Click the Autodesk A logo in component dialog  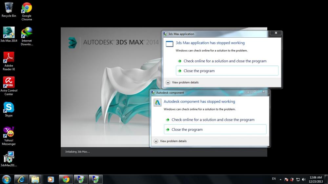click(x=157, y=102)
